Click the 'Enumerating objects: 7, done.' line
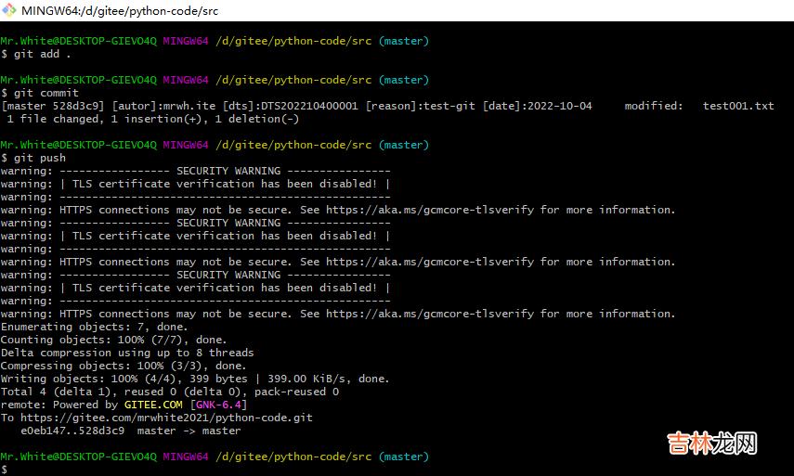This screenshot has height=476, width=794. (x=94, y=327)
